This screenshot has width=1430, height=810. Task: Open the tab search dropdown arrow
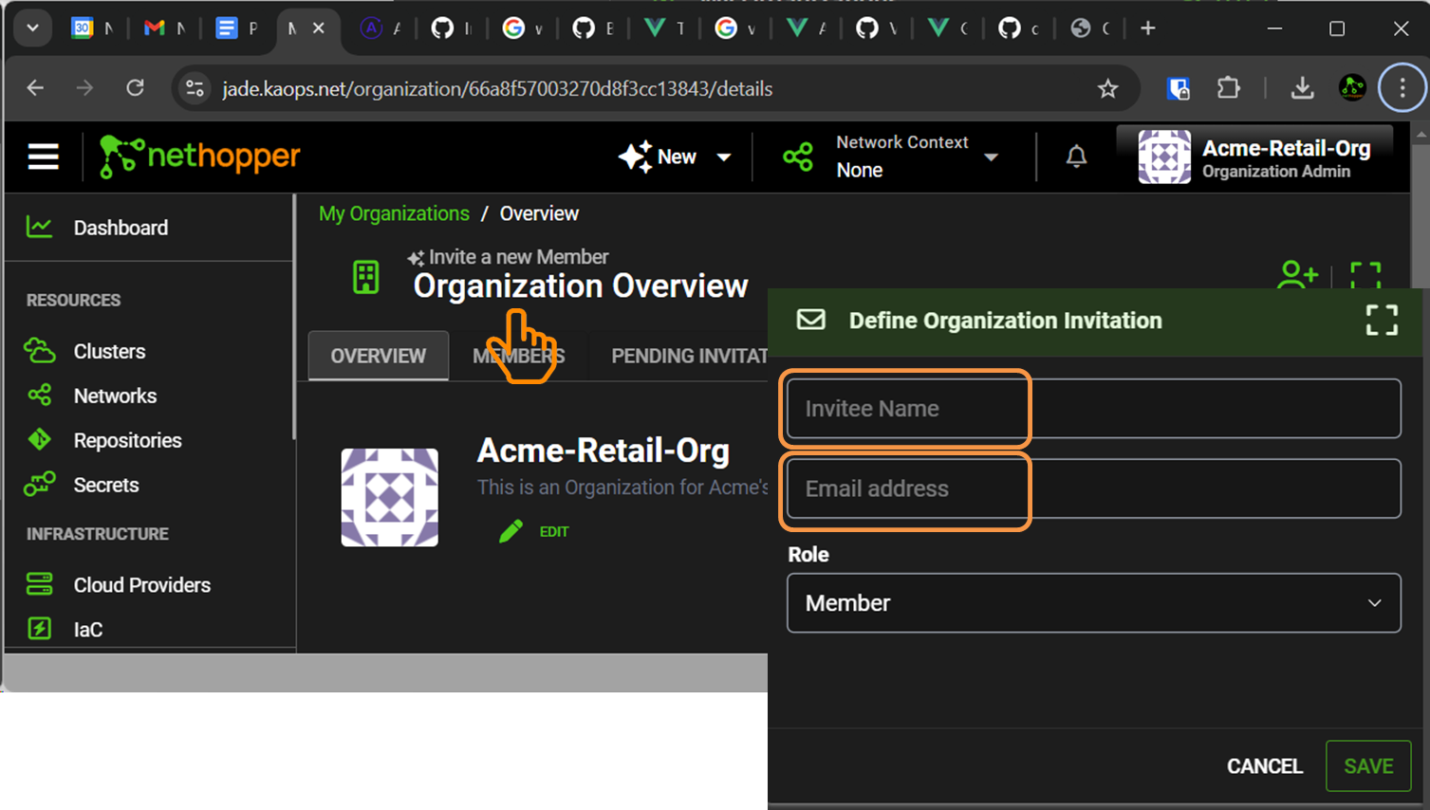tap(33, 28)
